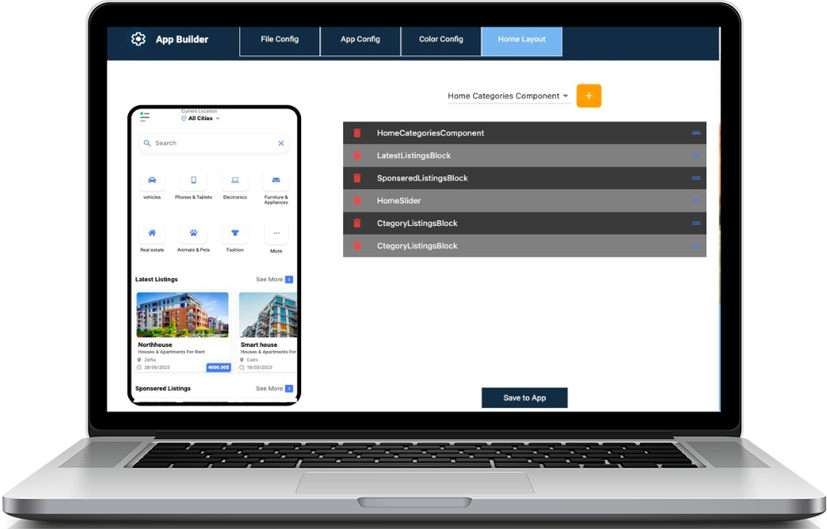Screen dimensions: 827x529
Task: Switch to the File Config tab
Action: point(280,40)
